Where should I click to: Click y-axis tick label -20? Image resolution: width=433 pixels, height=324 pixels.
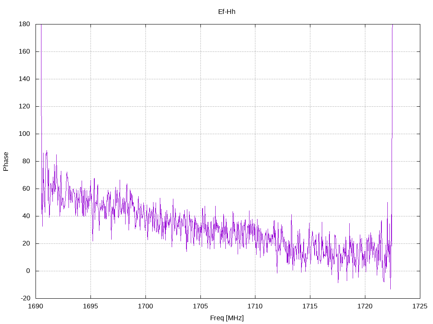point(25,298)
